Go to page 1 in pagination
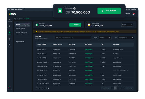The height and width of the screenshot is (99, 145). tap(112, 88)
